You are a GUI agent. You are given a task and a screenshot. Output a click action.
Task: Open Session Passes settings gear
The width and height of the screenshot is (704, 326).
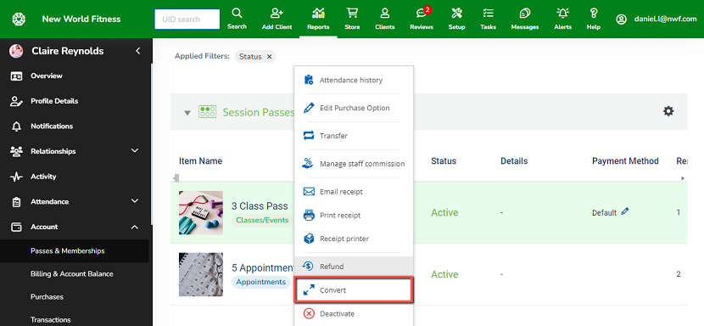668,111
